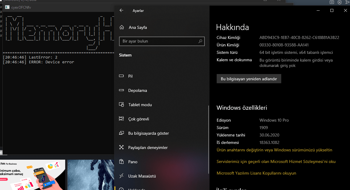This screenshot has height=190, width=350.
Task: Open the TikTok for Business ad thumbnail
Action: [x=32, y=175]
